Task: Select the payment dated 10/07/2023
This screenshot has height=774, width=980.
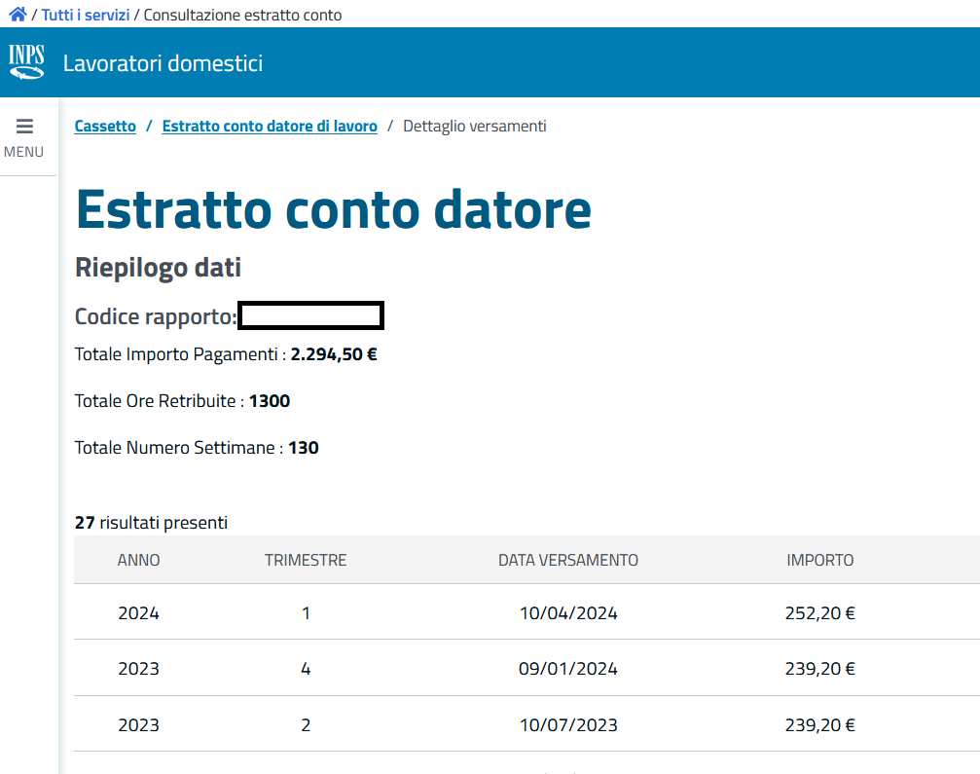Action: click(568, 725)
